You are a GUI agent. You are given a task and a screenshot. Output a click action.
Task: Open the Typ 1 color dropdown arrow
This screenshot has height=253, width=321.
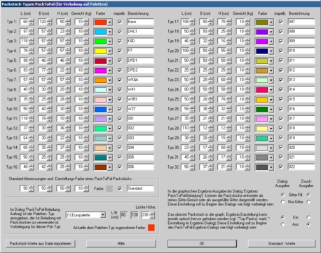coord(109,22)
